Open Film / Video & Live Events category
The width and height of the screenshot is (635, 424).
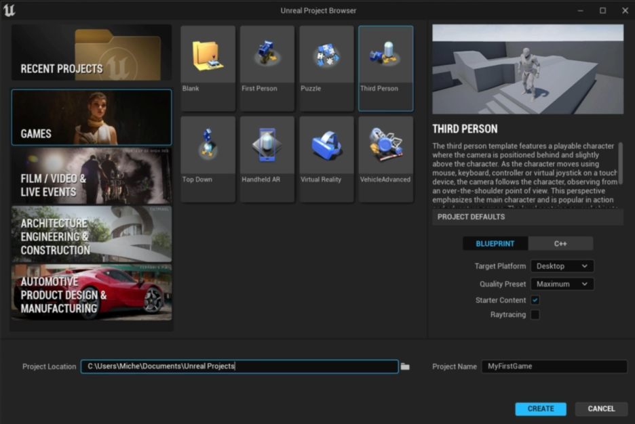coord(92,176)
